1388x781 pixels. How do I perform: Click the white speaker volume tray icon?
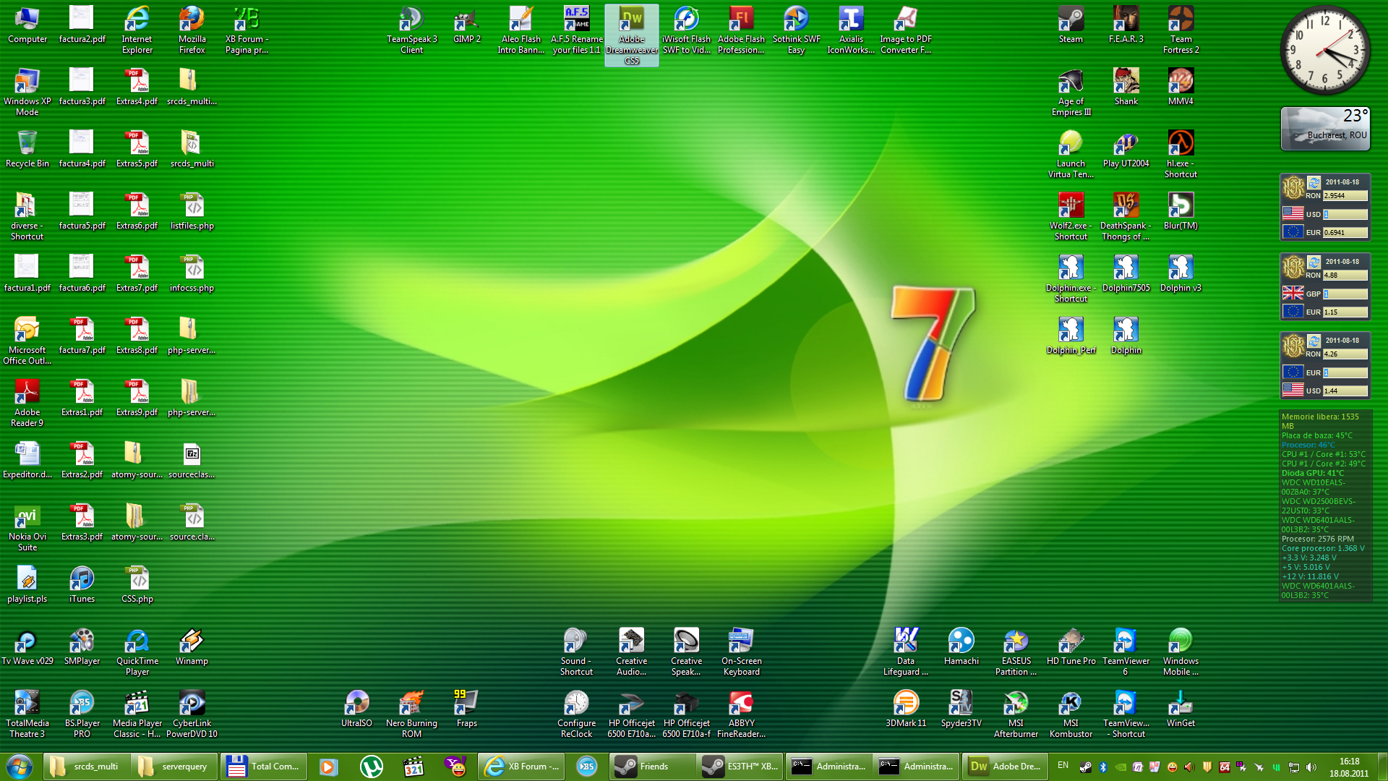[1311, 767]
